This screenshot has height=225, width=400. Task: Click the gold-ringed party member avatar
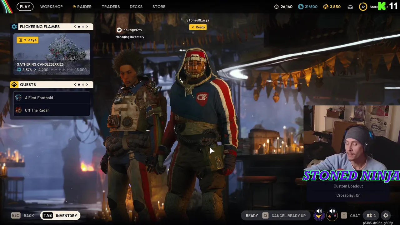click(332, 216)
